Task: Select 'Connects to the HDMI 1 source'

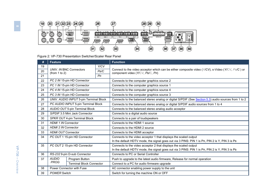Action: 133,123
